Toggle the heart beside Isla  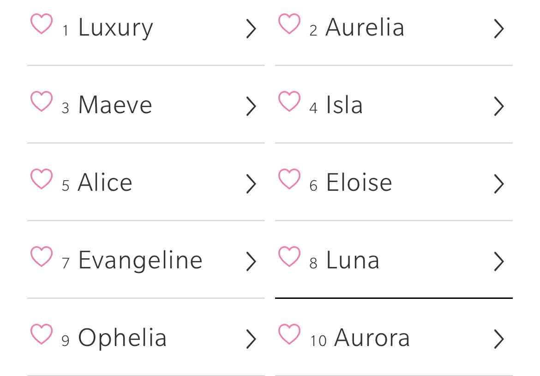click(289, 101)
